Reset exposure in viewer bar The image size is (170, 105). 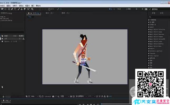tap(108, 96)
